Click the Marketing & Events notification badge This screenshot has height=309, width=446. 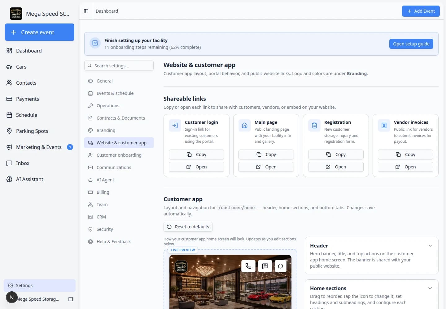pyautogui.click(x=70, y=147)
